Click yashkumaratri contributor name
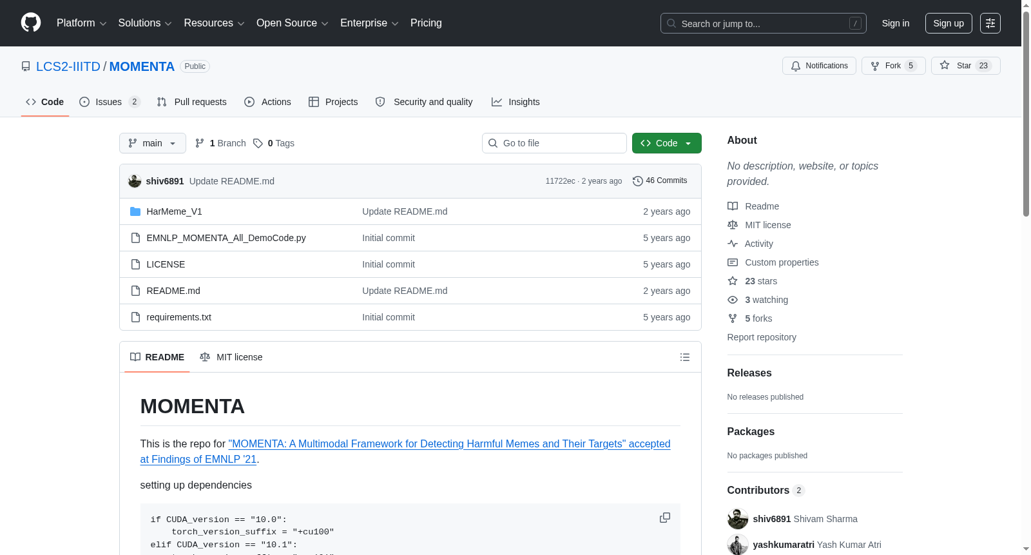Viewport: 1031px width, 555px height. click(x=784, y=545)
